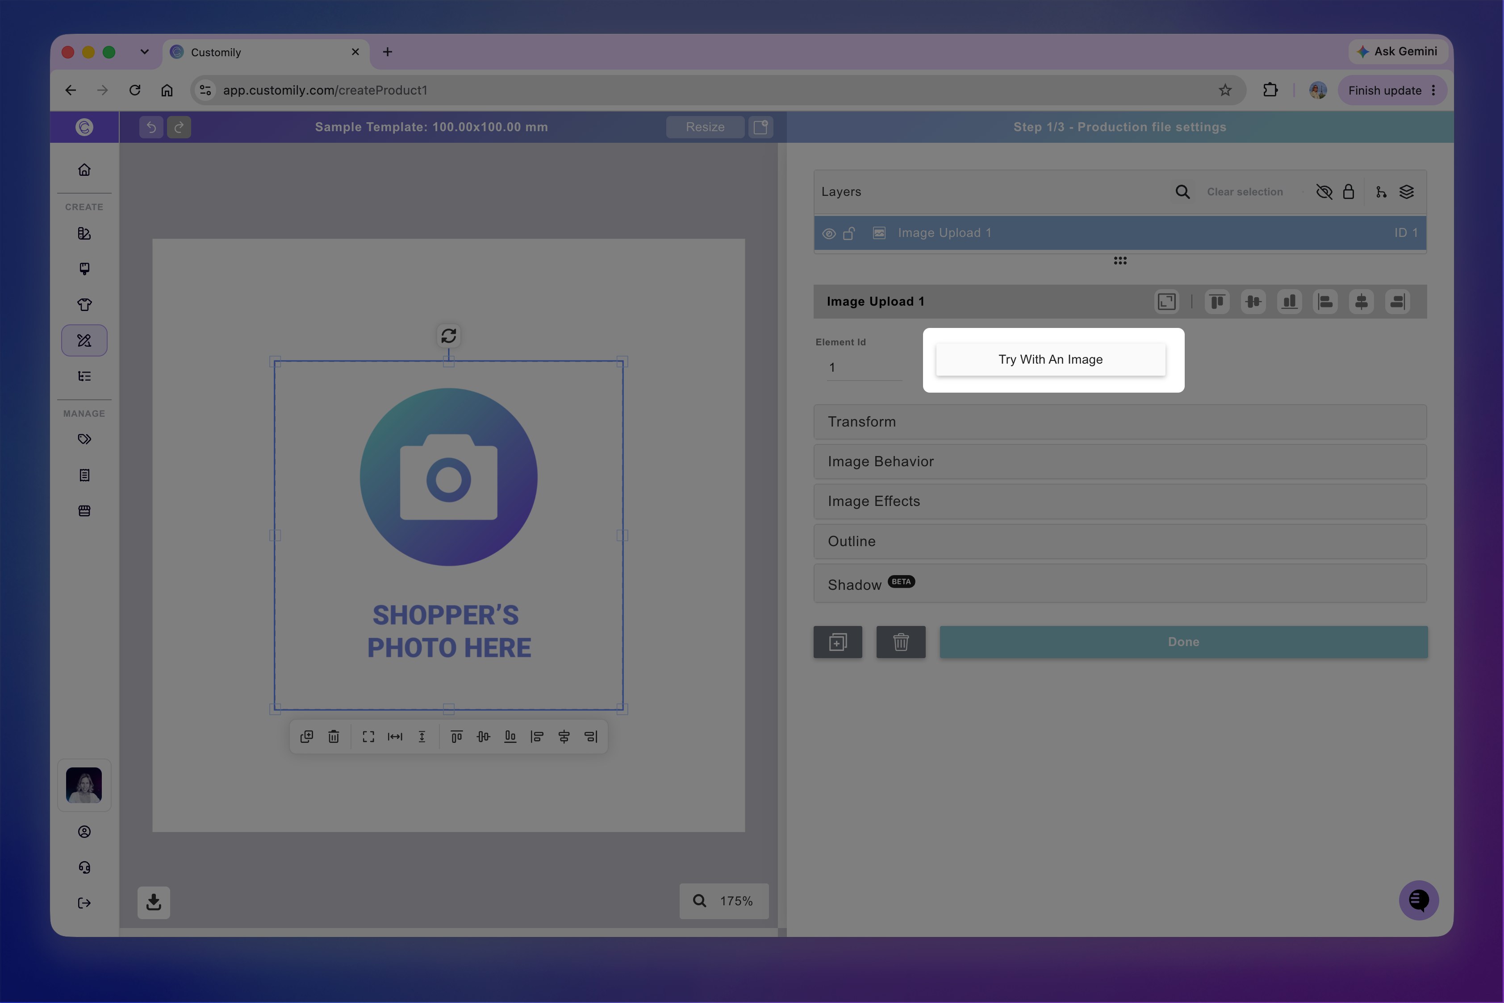Click align-right icon in canvas floating toolbar
Viewport: 1504px width, 1003px height.
click(x=591, y=737)
